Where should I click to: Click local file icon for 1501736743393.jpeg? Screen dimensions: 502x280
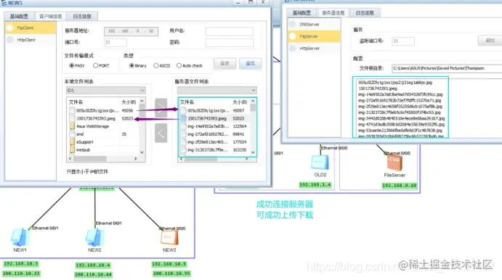(73, 118)
